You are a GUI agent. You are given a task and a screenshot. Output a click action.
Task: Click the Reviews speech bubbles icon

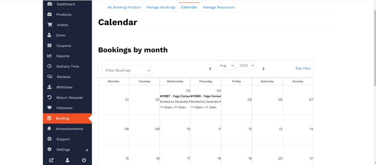pyautogui.click(x=50, y=77)
